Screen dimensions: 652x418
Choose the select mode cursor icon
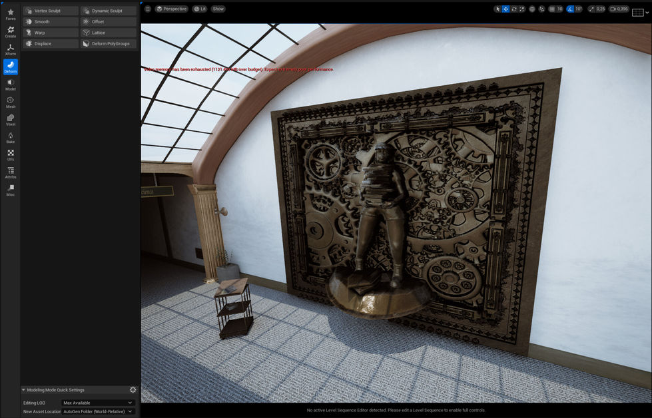coord(497,9)
